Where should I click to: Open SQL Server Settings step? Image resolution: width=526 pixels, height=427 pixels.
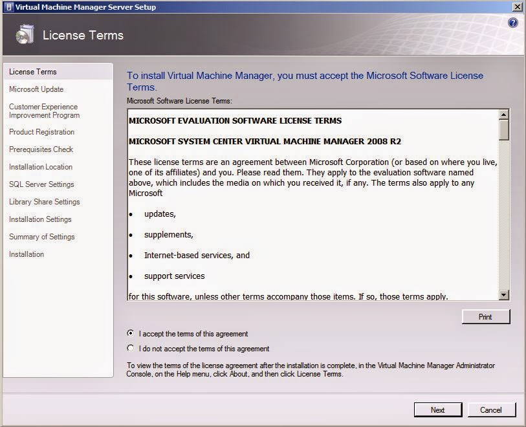(x=41, y=184)
